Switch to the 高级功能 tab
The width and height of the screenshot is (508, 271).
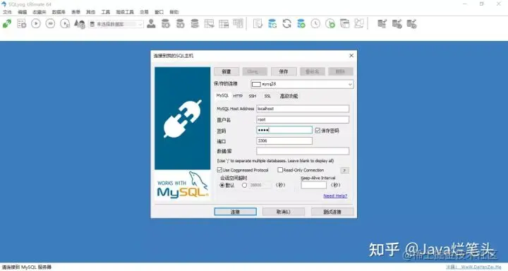(x=289, y=96)
